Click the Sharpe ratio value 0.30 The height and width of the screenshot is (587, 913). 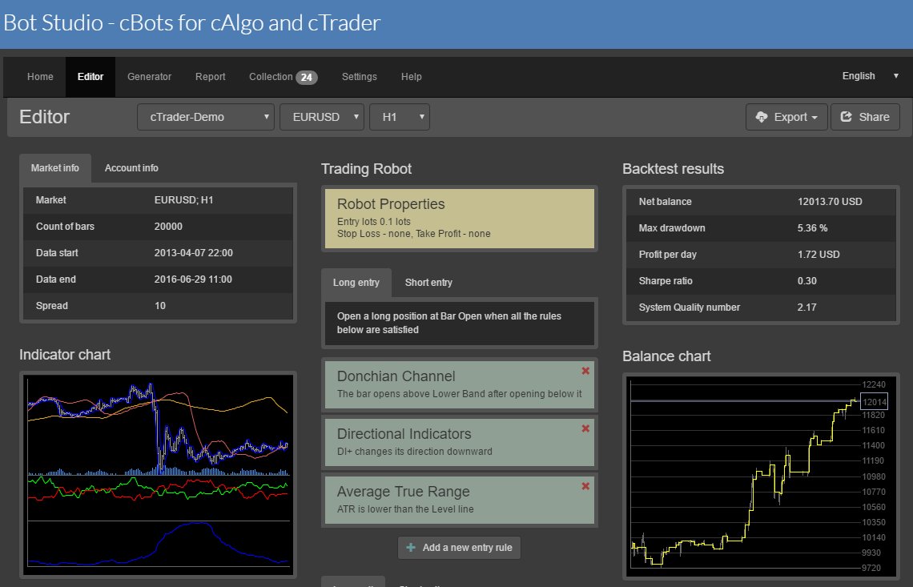click(807, 281)
